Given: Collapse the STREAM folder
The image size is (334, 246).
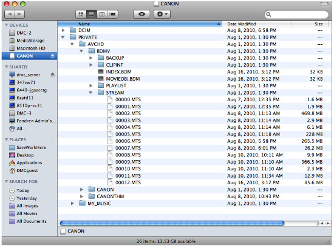Looking at the screenshot, I should click(90, 93).
